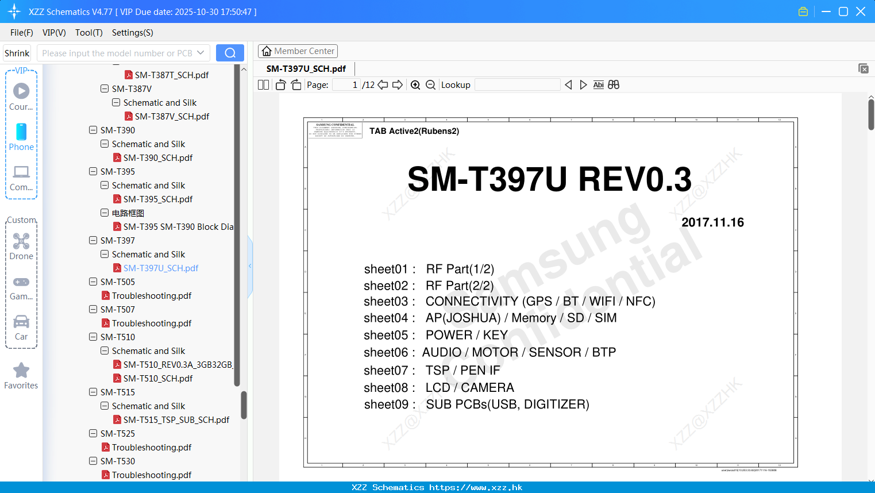Screen dimensions: 875x493
Task: Click the Shrink button
Action: tap(17, 53)
